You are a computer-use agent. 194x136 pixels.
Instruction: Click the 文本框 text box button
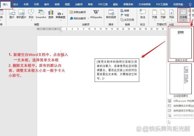coord(183,15)
